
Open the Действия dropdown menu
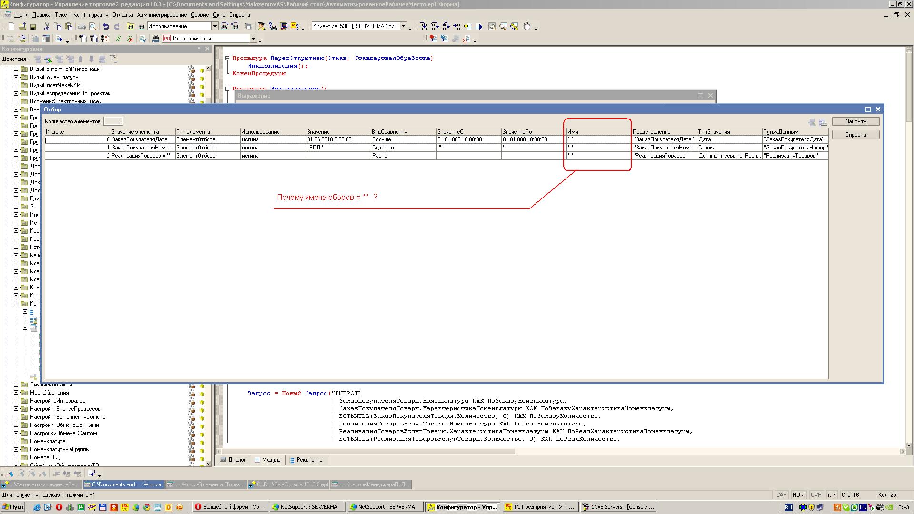pos(16,59)
